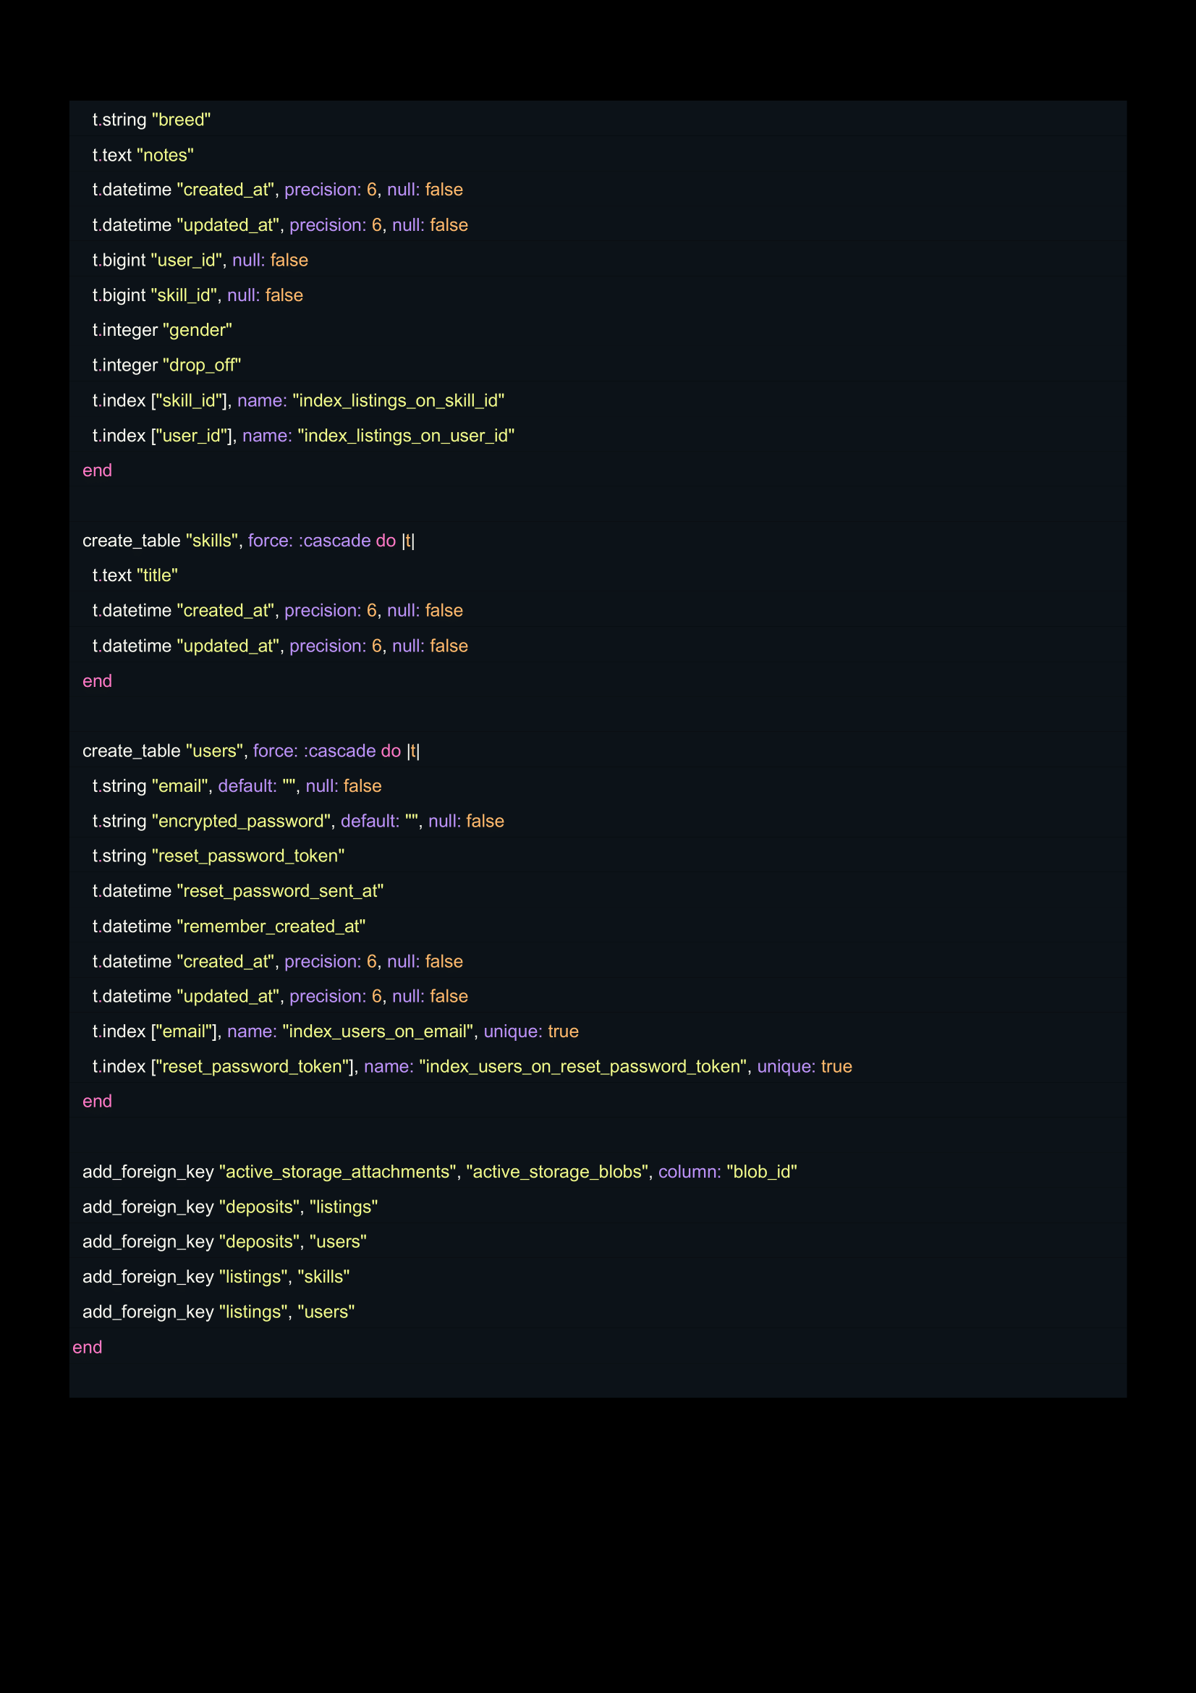Click "active_storage_attachments" foreign key line

[x=439, y=1173]
